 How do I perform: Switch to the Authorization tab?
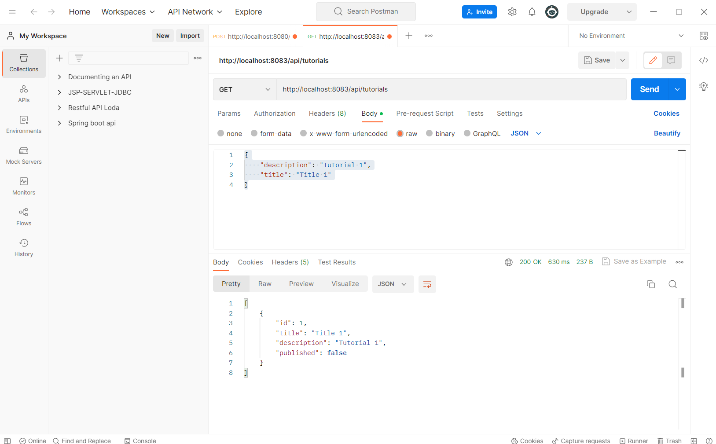coord(275,114)
